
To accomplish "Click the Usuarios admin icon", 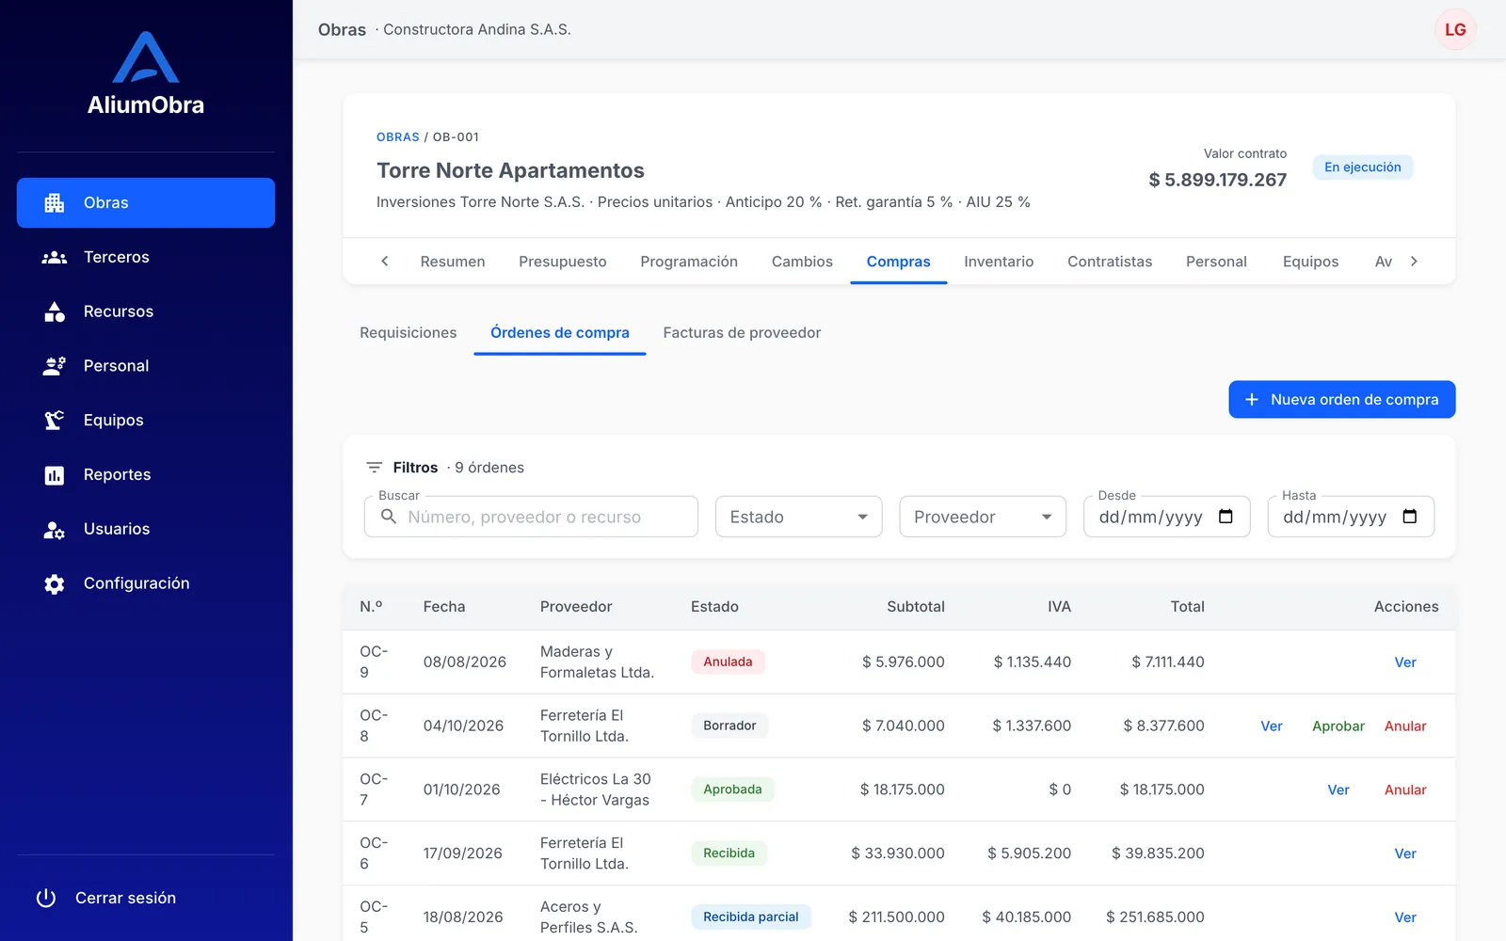I will click(55, 530).
